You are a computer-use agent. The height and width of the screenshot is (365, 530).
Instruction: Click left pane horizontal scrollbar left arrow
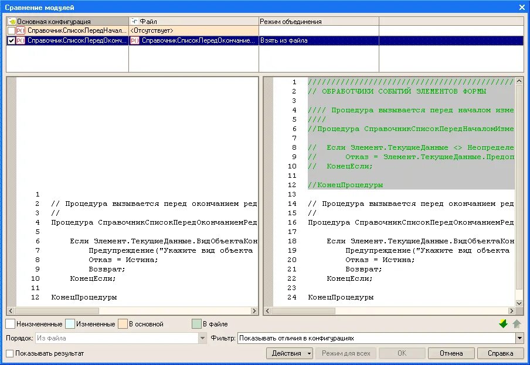coord(11,311)
